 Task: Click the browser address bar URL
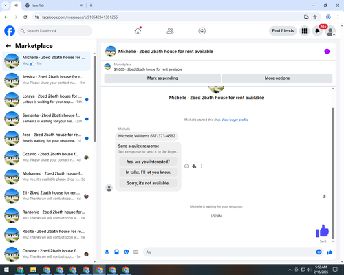click(80, 17)
